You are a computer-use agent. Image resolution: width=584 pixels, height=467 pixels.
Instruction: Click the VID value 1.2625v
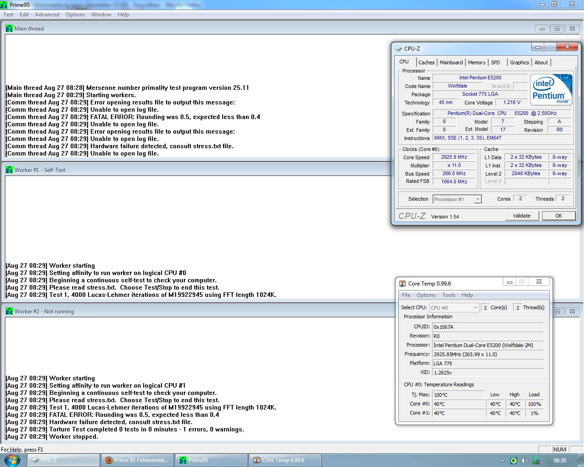click(x=488, y=373)
